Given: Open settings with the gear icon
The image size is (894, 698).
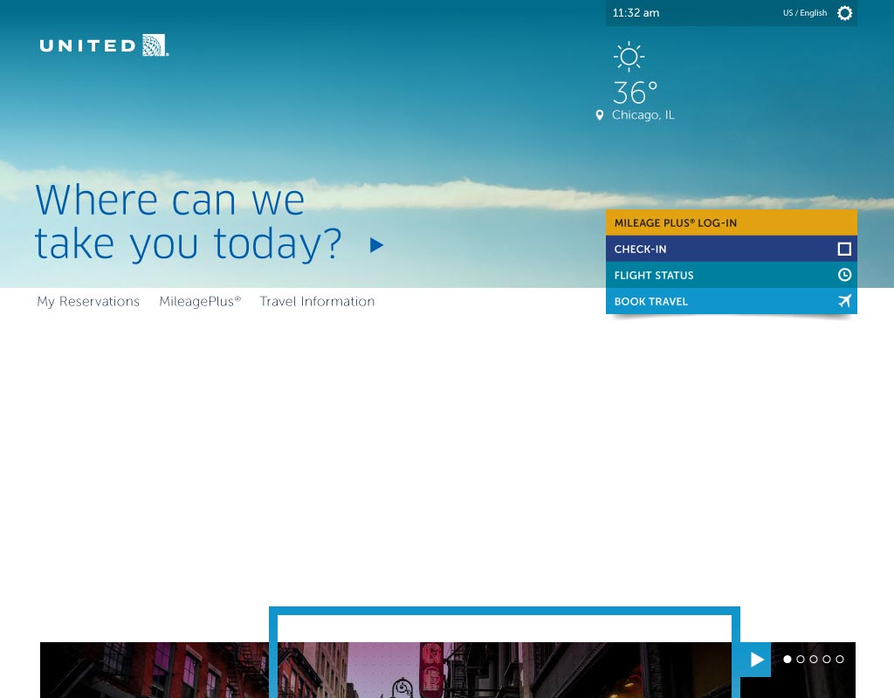Looking at the screenshot, I should [844, 13].
